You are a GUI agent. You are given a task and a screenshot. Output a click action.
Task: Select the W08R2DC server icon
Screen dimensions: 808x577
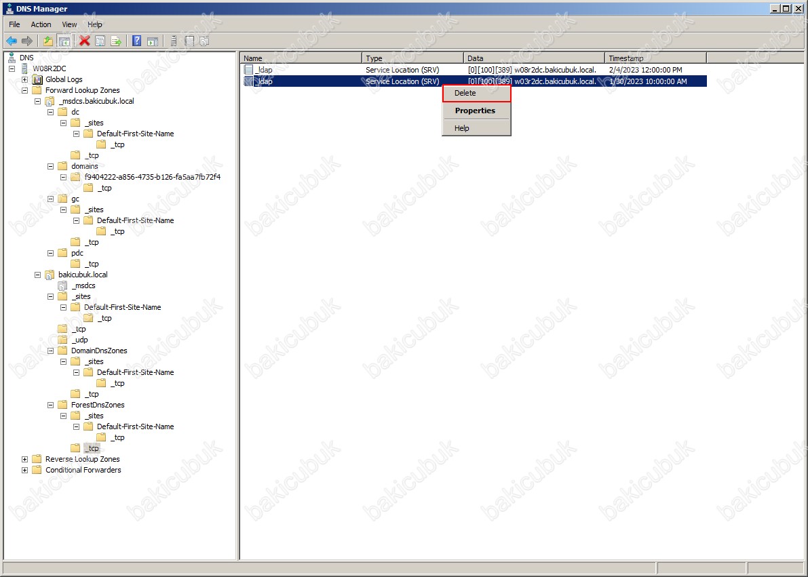click(24, 68)
